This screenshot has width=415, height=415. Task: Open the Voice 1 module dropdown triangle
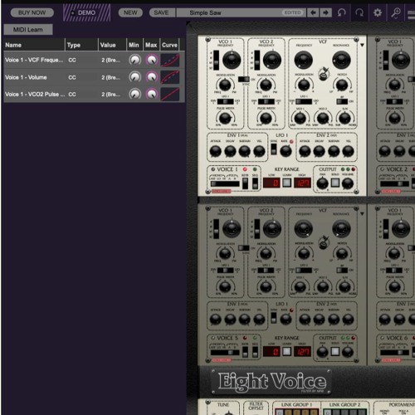362,45
